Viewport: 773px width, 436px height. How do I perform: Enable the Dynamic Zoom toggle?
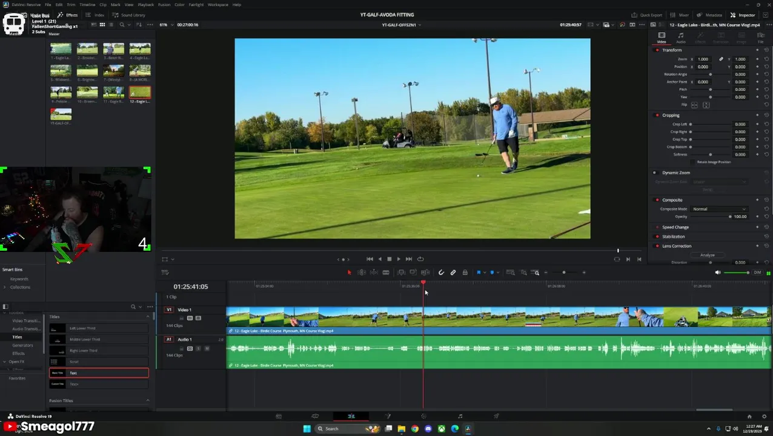pyautogui.click(x=654, y=173)
